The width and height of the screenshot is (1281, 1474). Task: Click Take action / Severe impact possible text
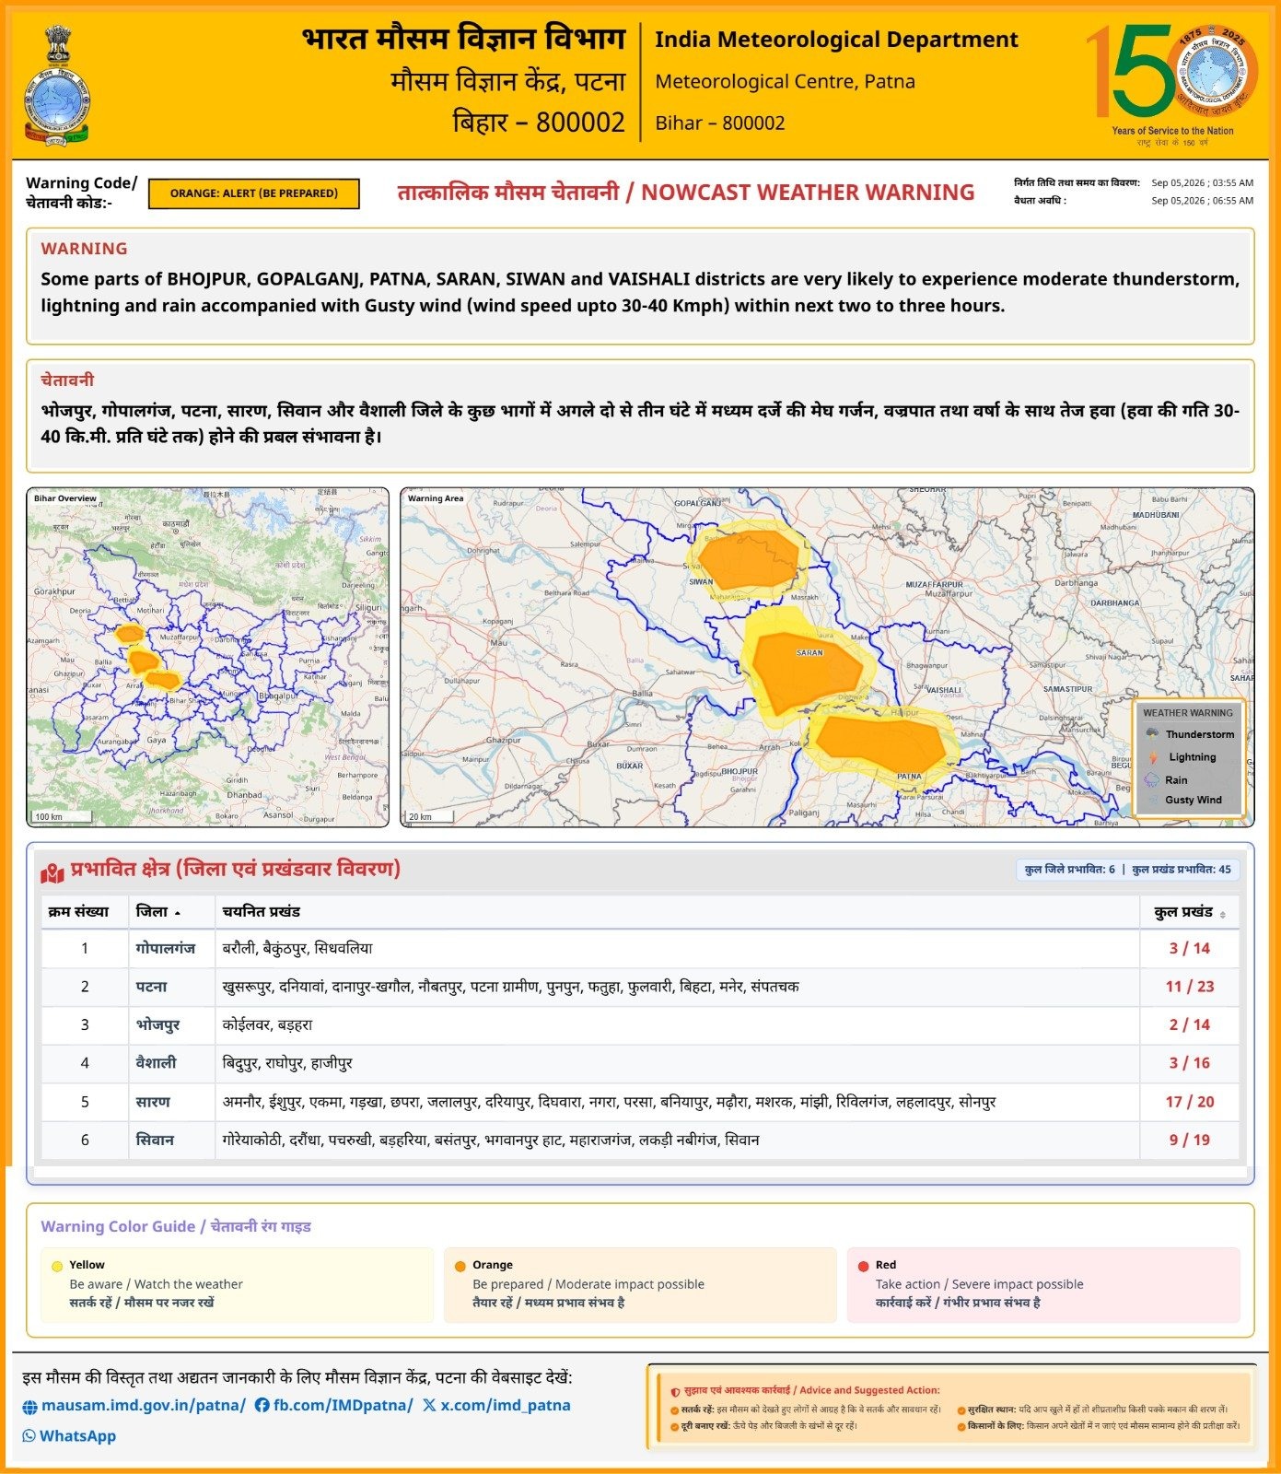(x=980, y=1284)
